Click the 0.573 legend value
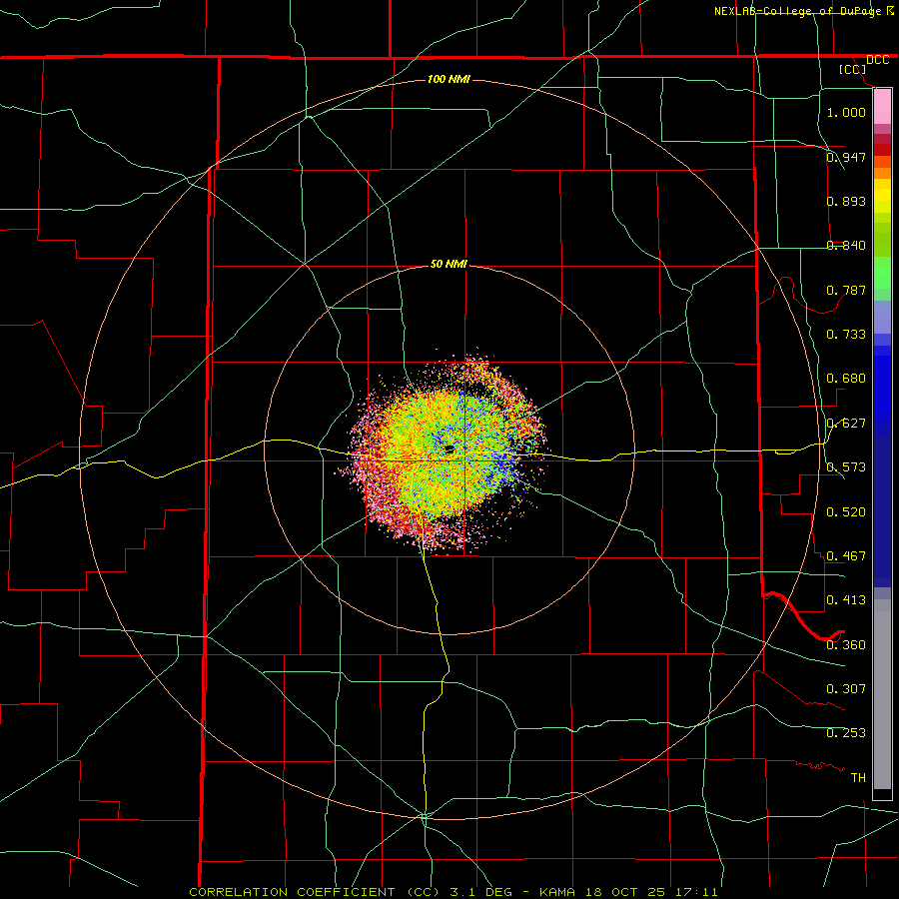 pyautogui.click(x=846, y=467)
